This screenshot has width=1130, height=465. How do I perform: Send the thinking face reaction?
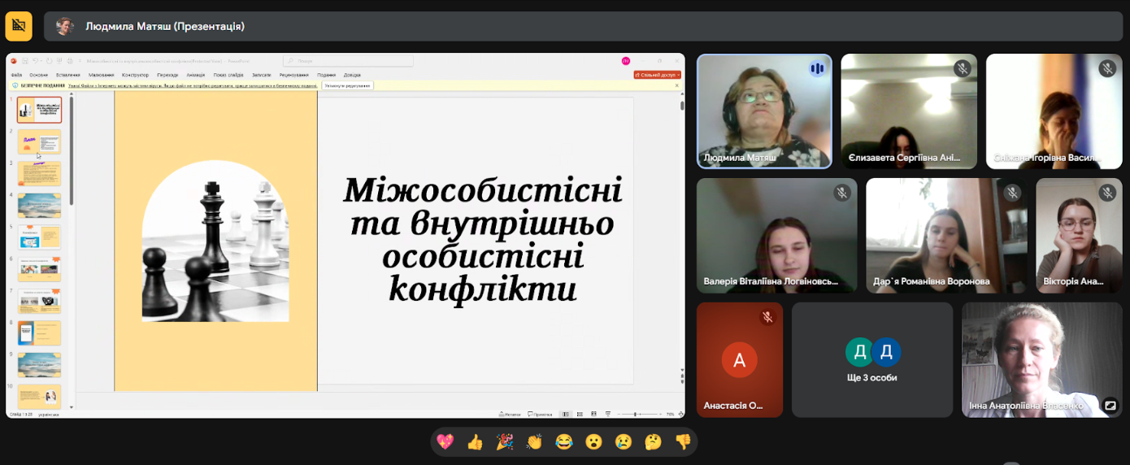[653, 441]
